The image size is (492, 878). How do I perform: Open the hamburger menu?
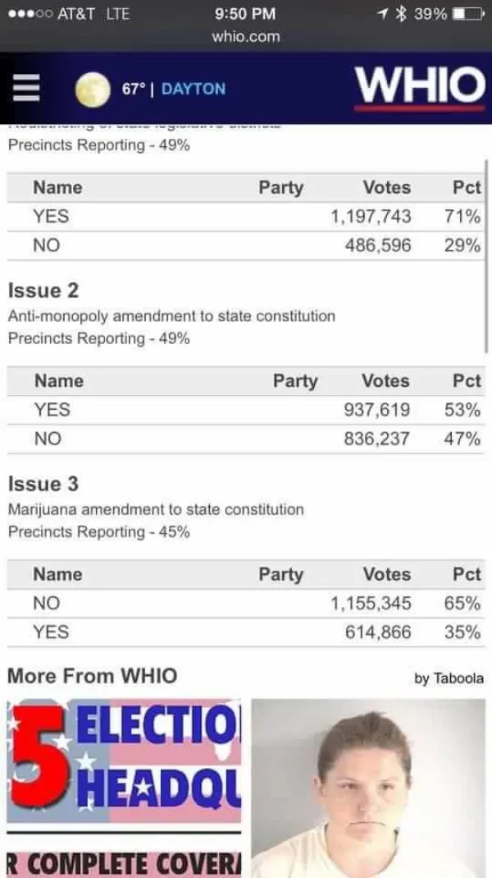click(x=26, y=89)
